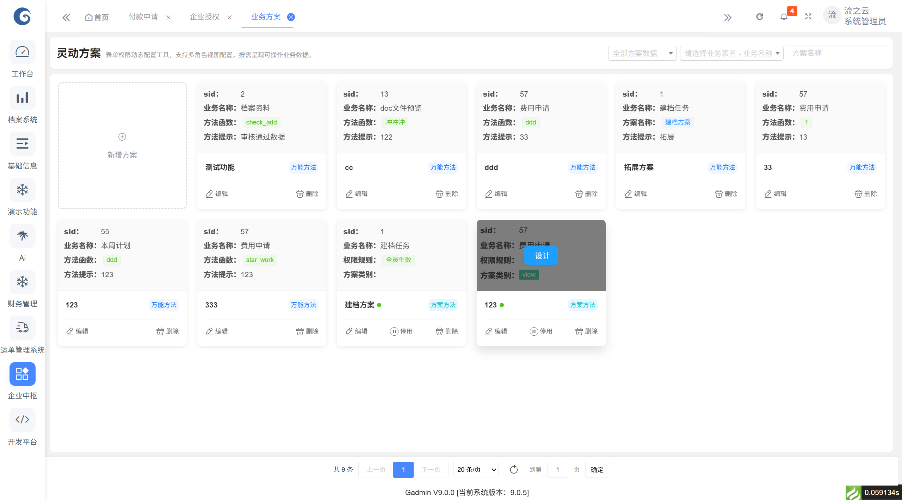The width and height of the screenshot is (902, 500).
Task: Click the refresh icon in top bar
Action: (760, 17)
